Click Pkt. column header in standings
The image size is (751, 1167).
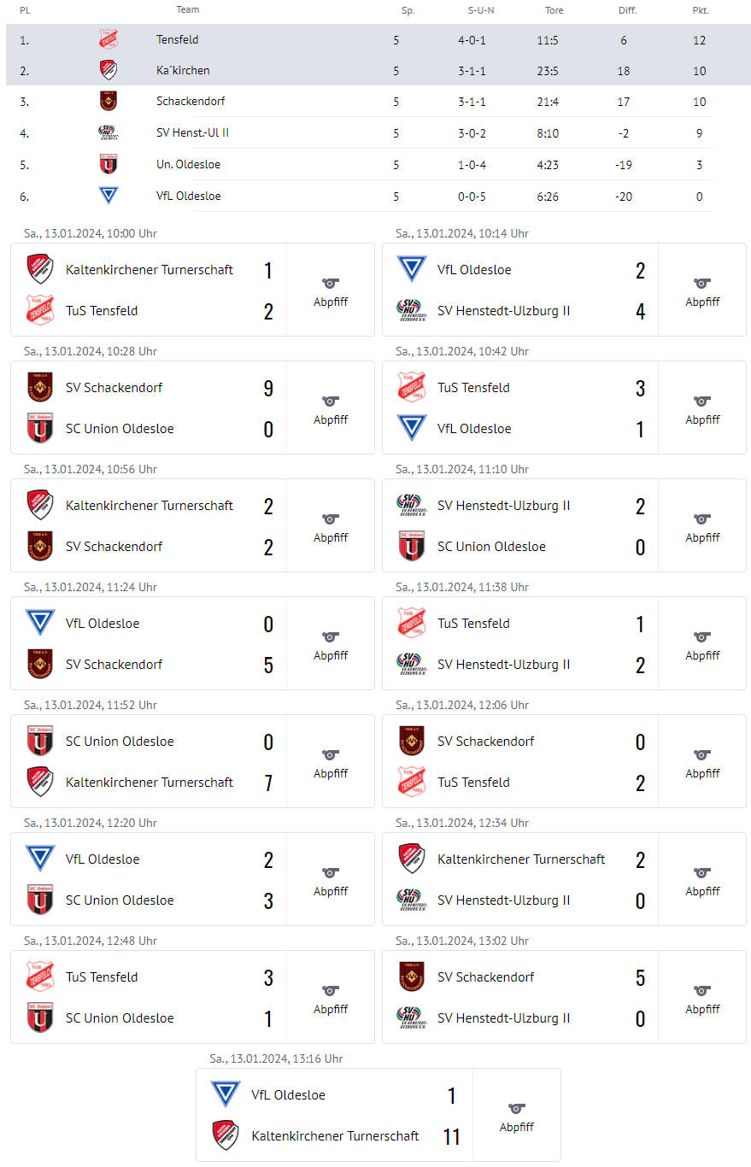point(701,10)
